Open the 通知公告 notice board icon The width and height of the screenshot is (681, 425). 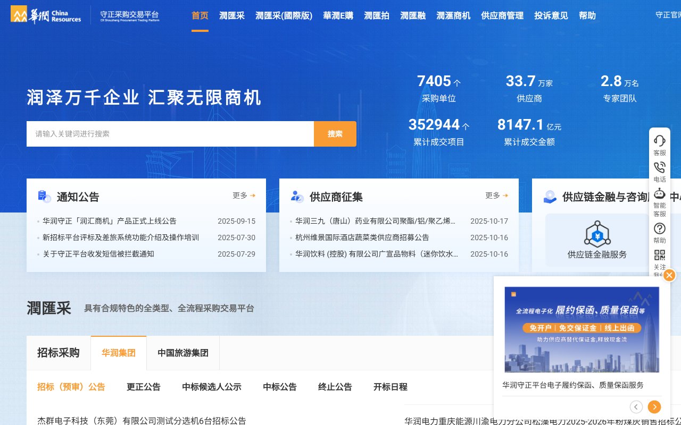[x=45, y=195]
